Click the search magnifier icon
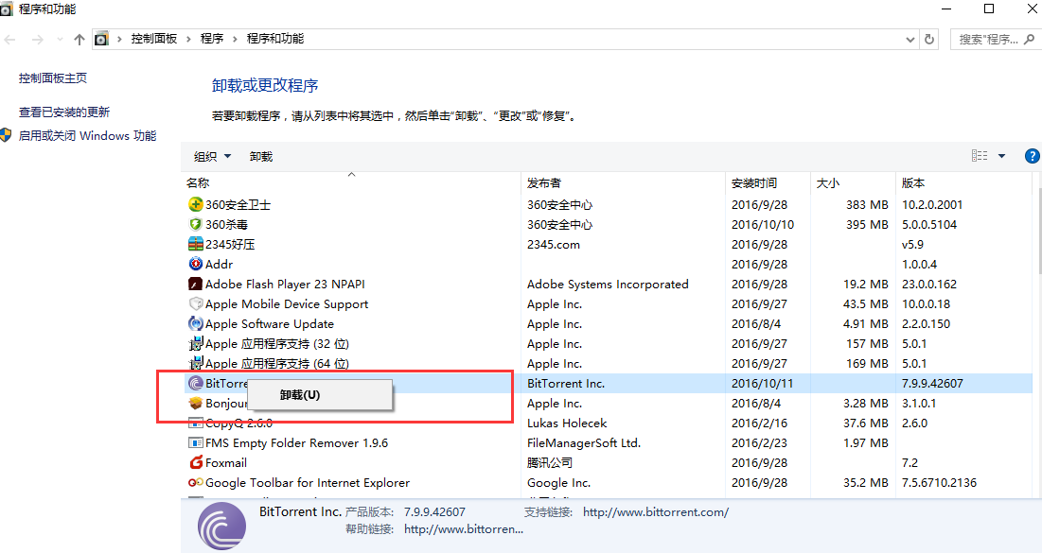The height and width of the screenshot is (553, 1042). [x=1030, y=39]
